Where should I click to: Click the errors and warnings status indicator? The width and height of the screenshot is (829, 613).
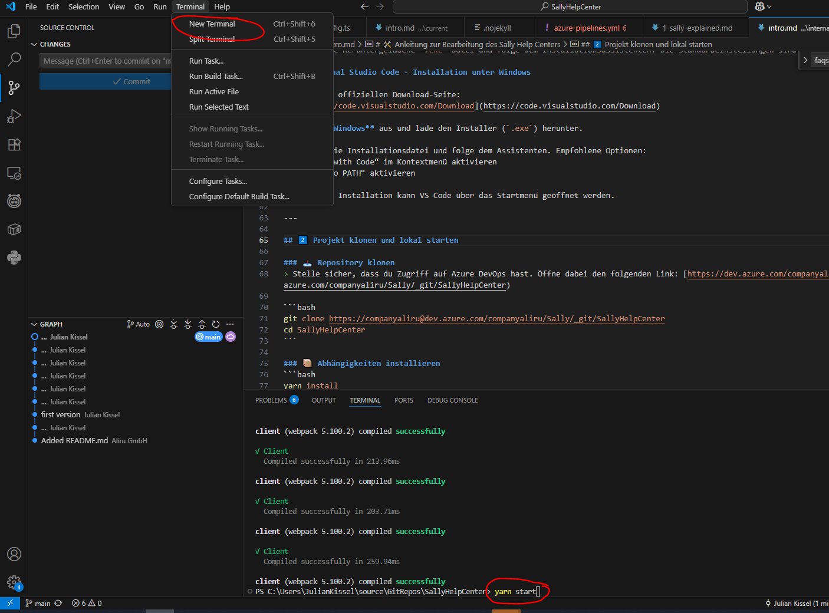tap(87, 603)
